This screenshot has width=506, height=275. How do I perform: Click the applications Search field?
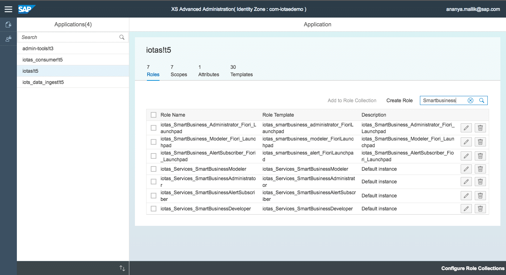[x=69, y=37]
